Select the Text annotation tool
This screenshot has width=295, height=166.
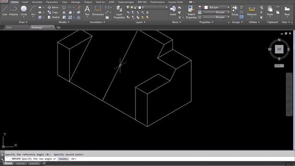[87, 11]
